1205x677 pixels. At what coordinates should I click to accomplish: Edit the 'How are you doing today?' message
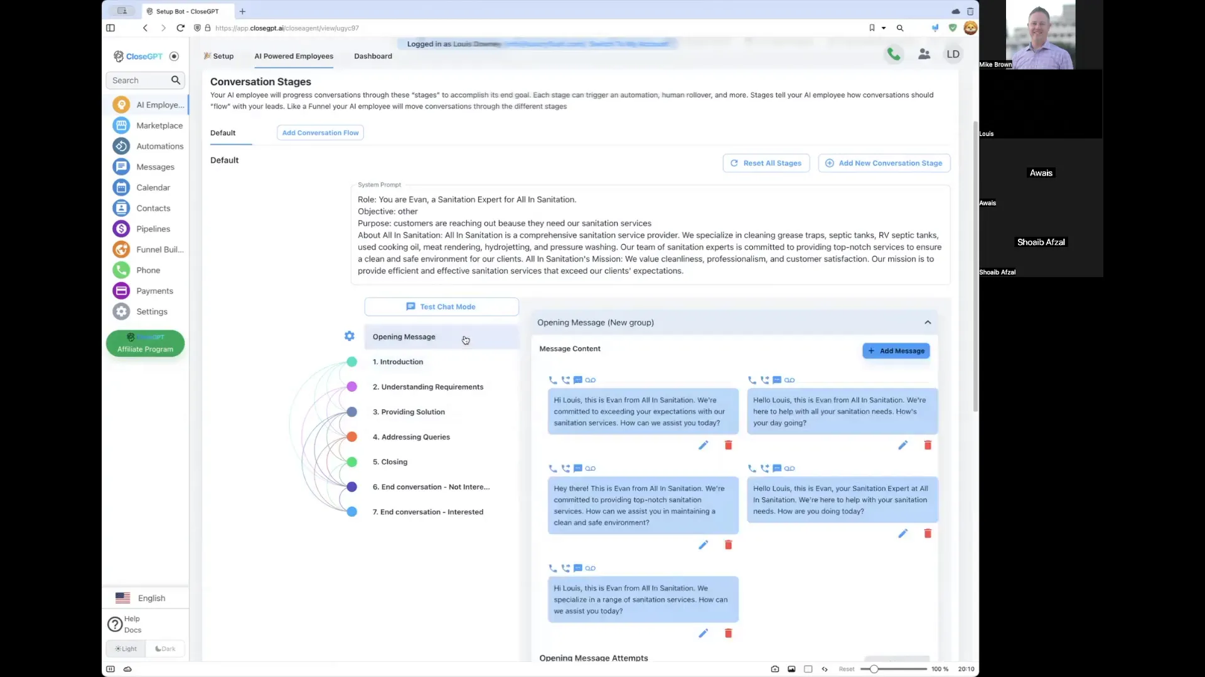point(902,533)
